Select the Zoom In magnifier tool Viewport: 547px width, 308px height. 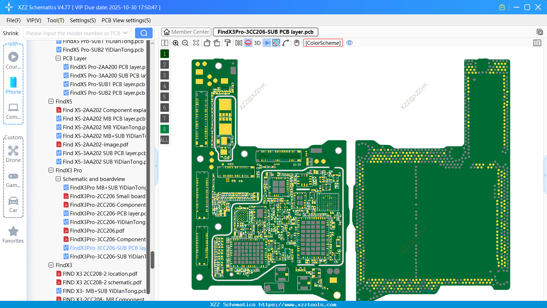click(x=176, y=43)
